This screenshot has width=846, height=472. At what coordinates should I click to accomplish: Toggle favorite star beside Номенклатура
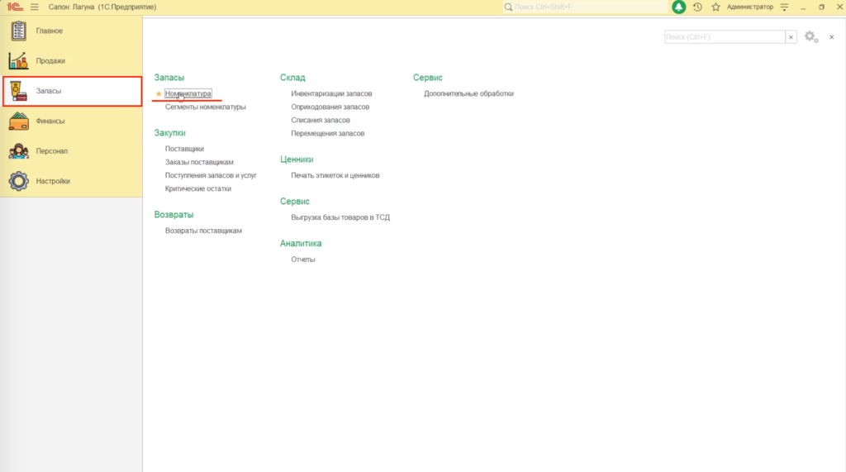159,93
